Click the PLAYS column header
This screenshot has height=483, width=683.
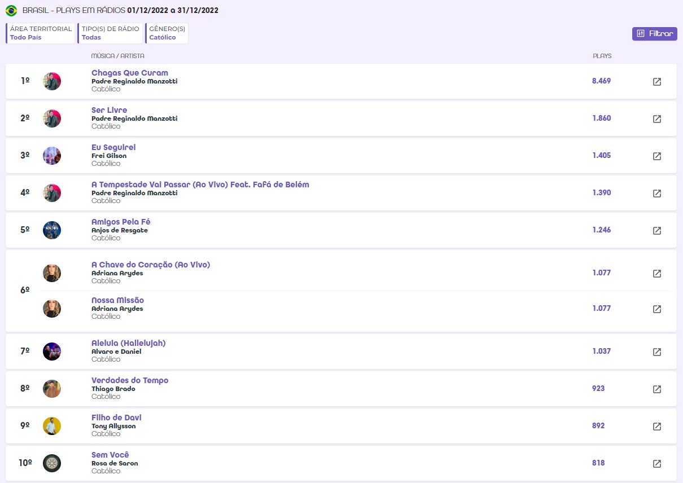pos(602,56)
